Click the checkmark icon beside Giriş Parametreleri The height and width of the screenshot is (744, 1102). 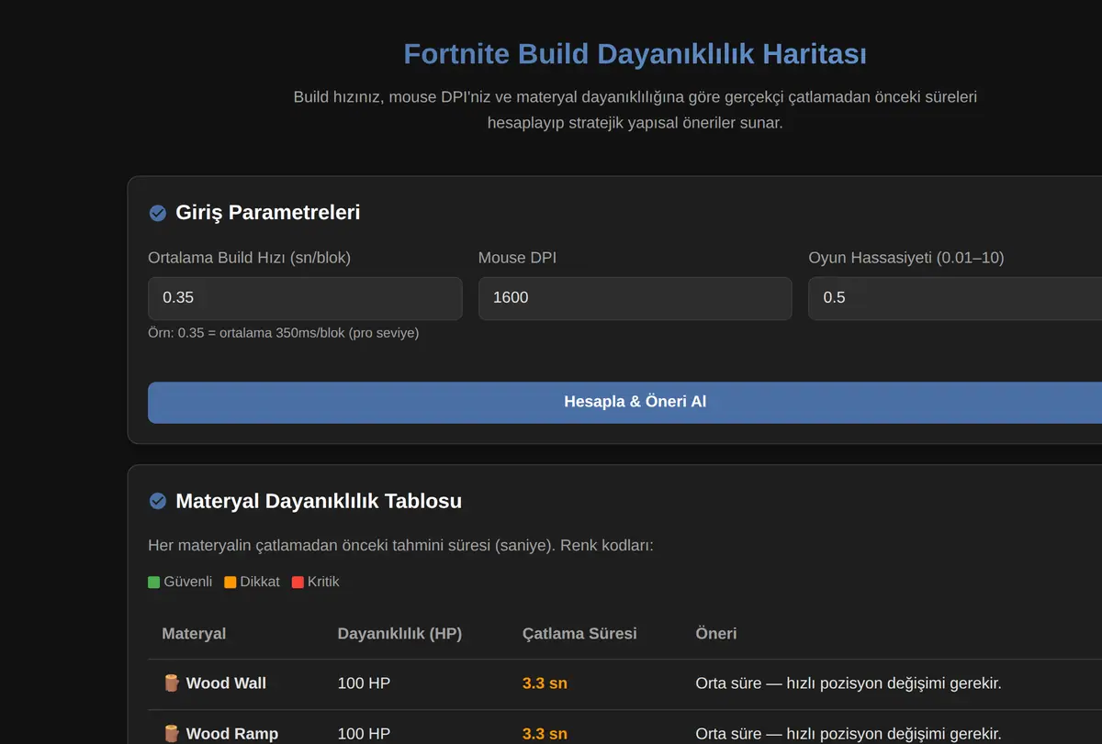[158, 213]
